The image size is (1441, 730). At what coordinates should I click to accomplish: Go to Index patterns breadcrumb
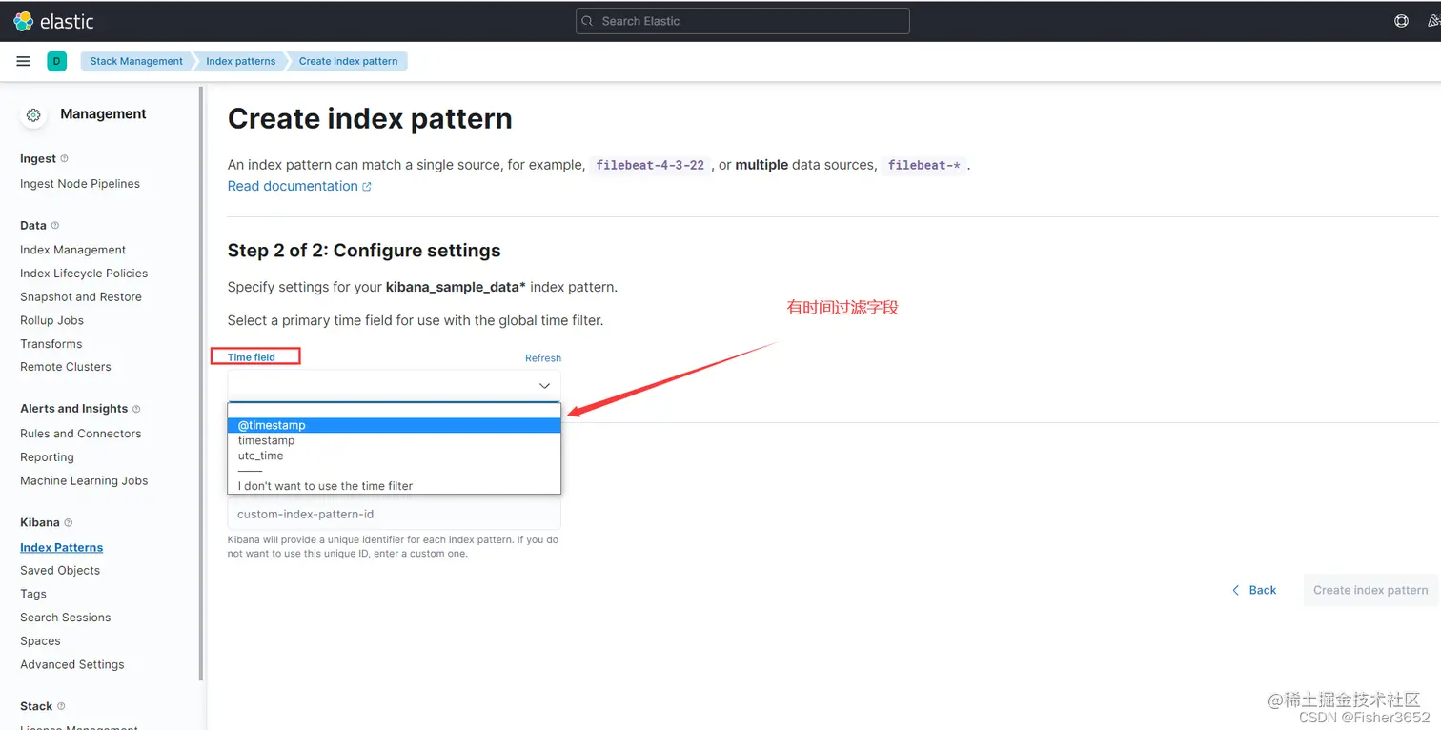pos(241,61)
